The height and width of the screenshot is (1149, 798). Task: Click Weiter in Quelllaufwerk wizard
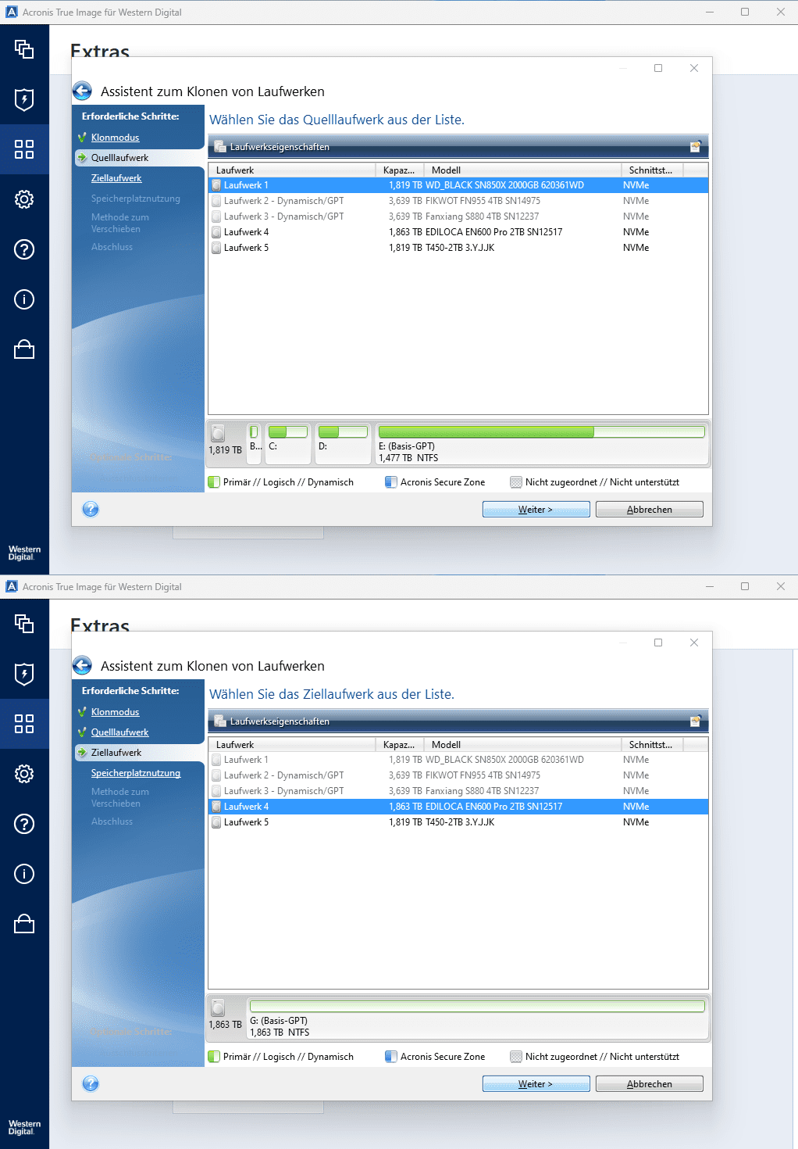coord(536,510)
